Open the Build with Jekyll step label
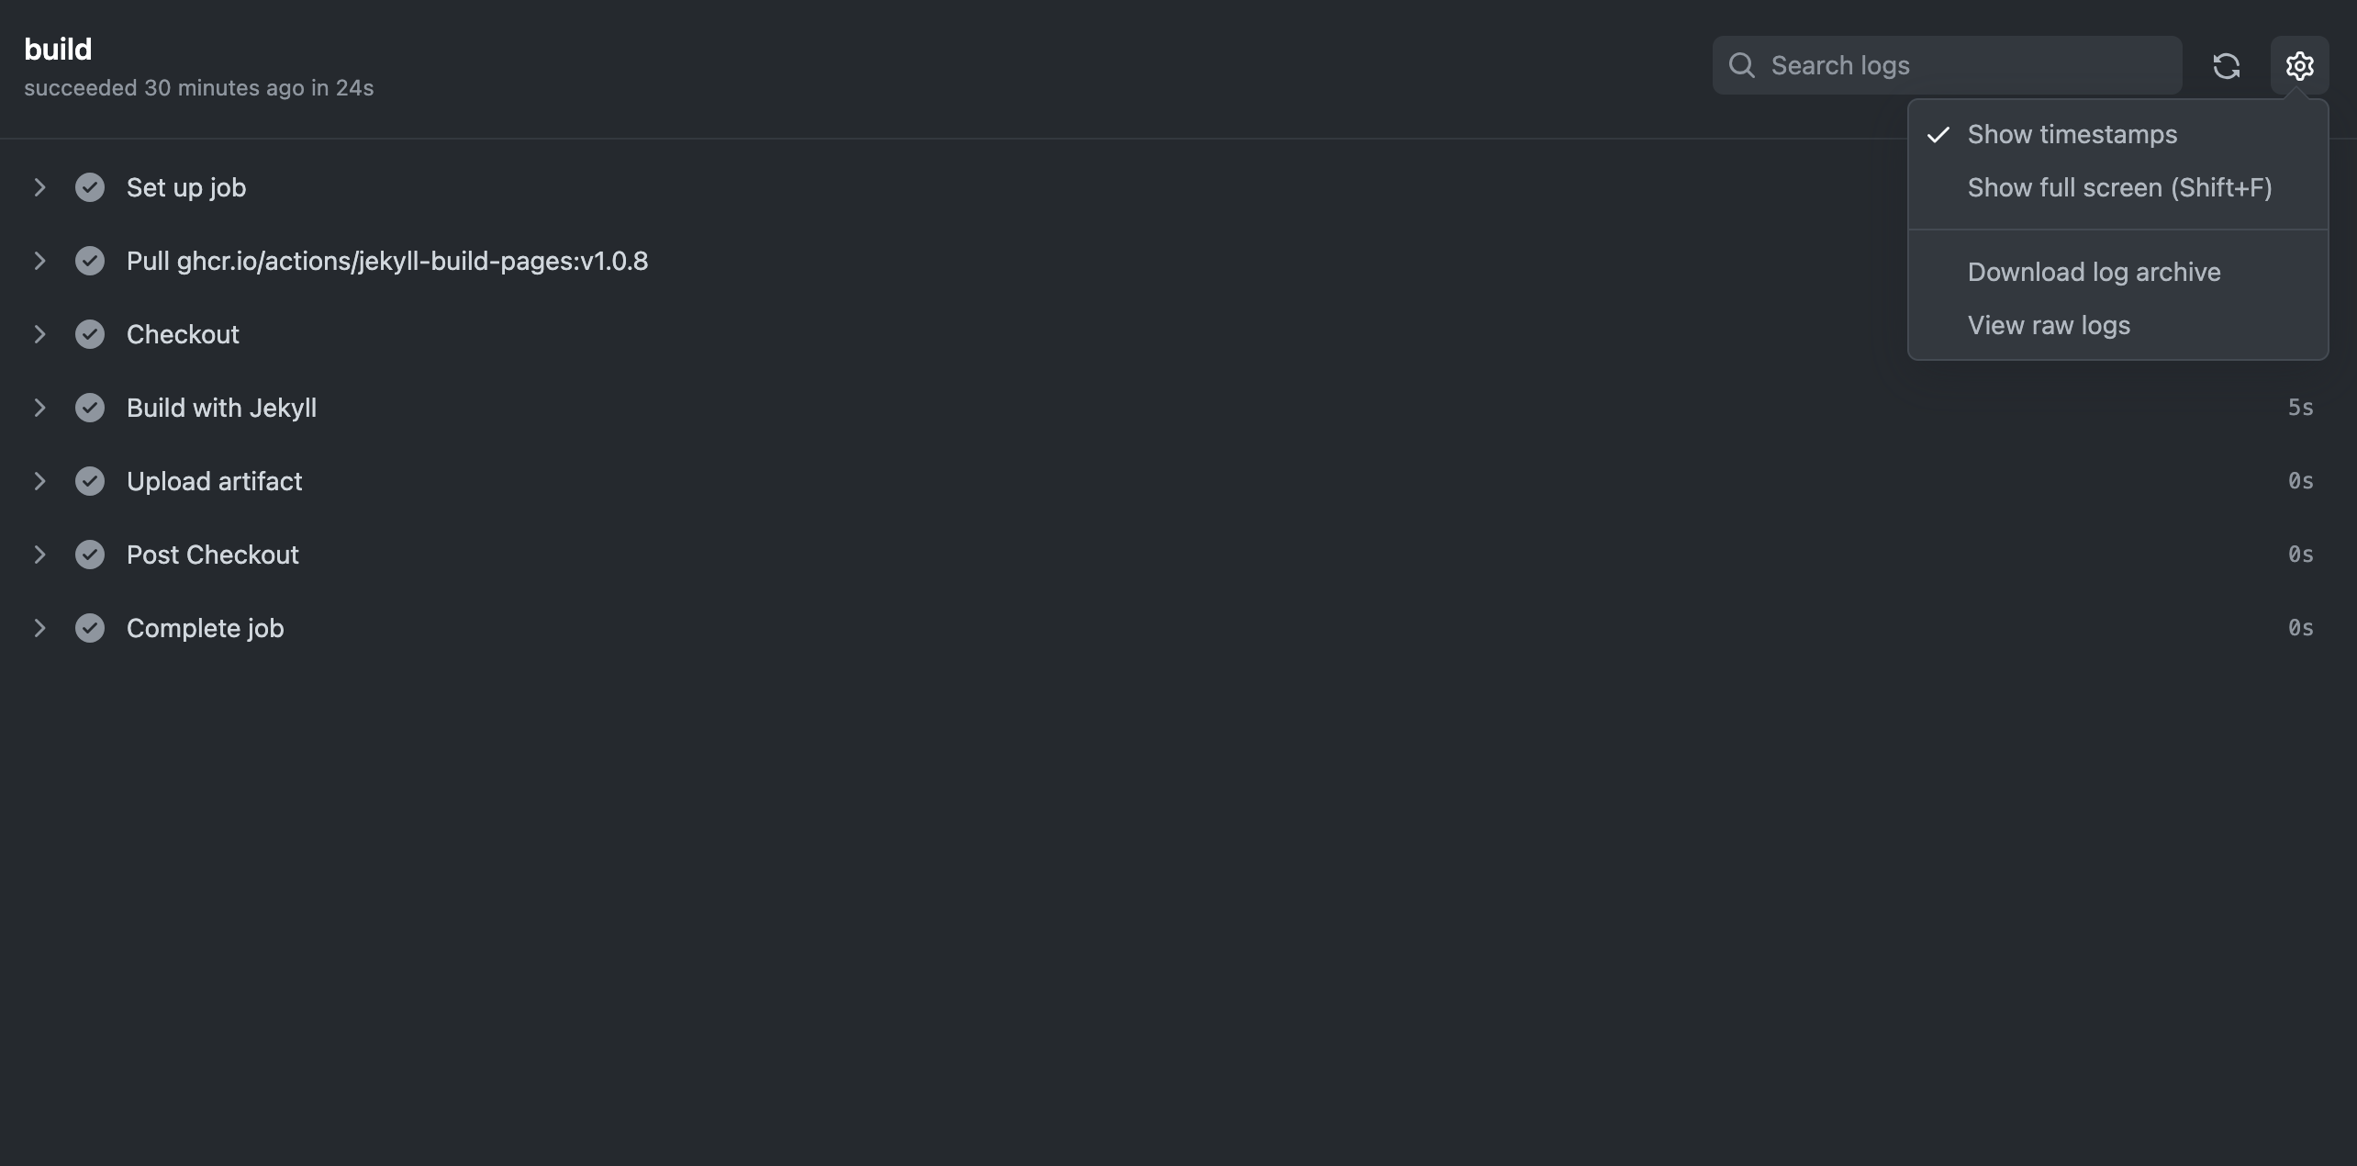The width and height of the screenshot is (2357, 1166). (221, 408)
